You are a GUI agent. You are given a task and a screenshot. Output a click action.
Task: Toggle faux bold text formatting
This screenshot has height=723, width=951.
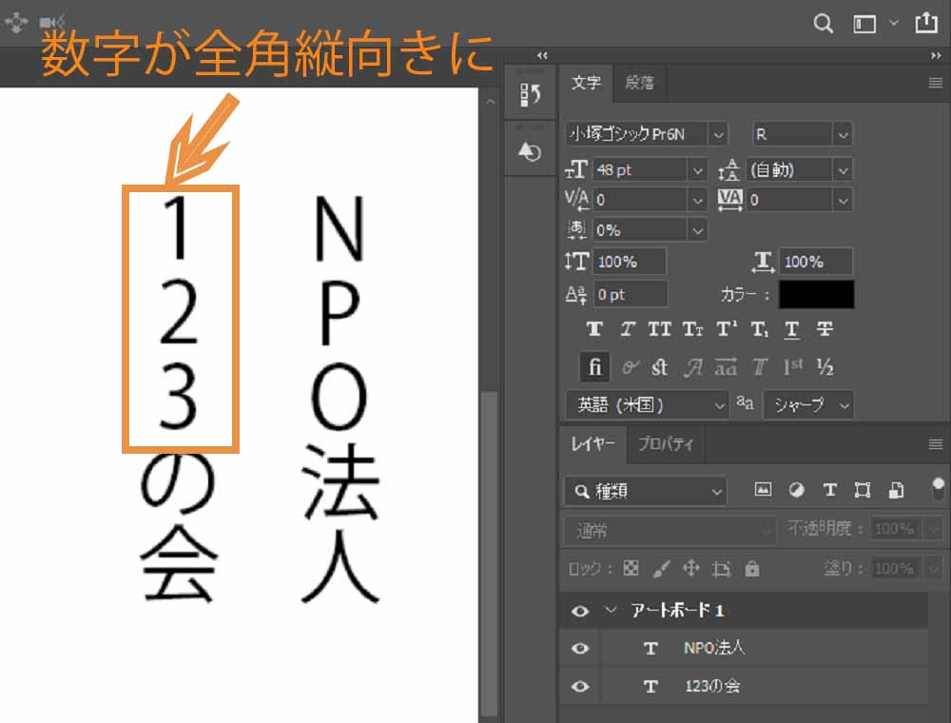pyautogui.click(x=596, y=328)
